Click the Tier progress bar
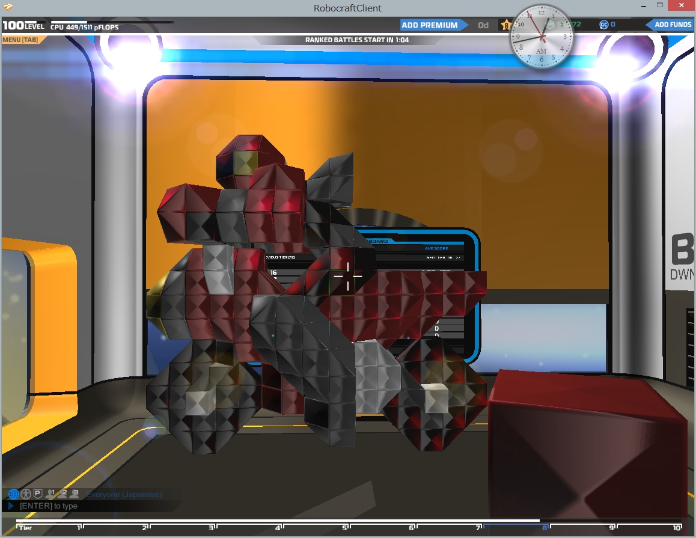696x538 pixels. tap(349, 521)
